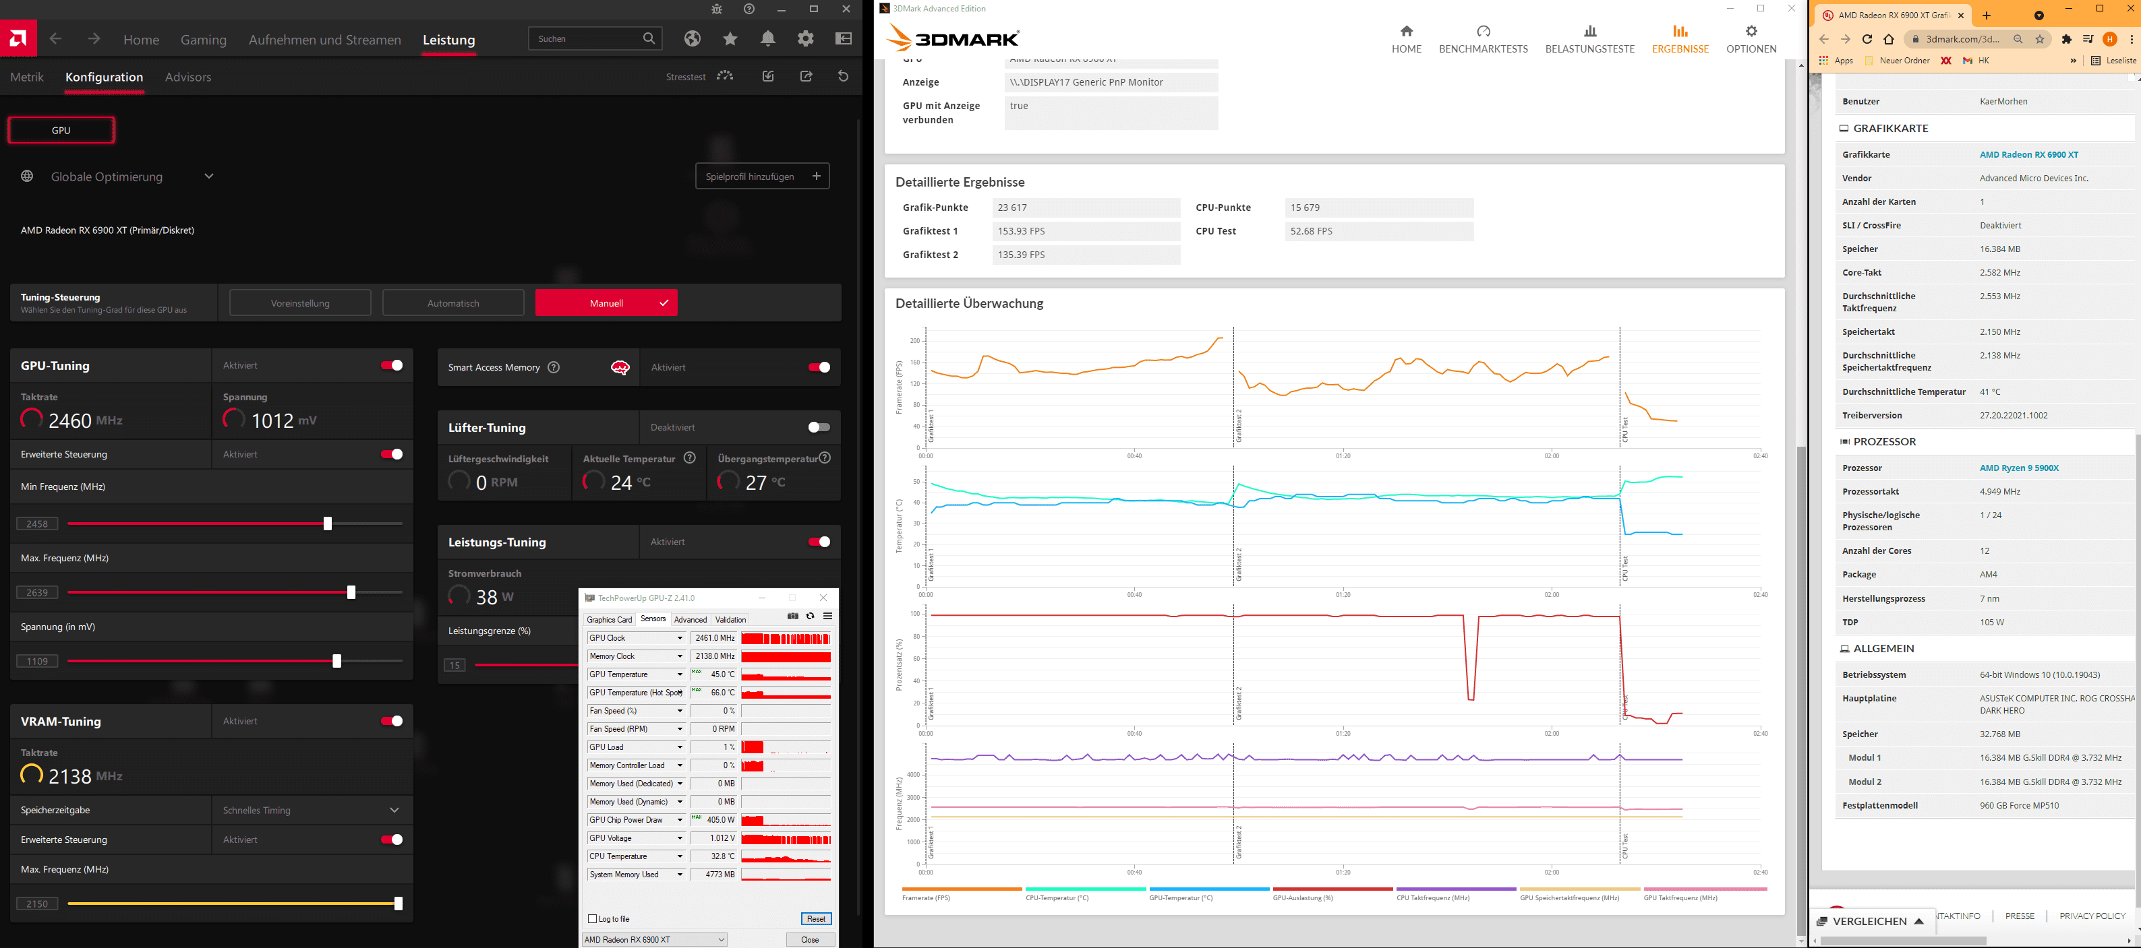Viewport: 2141px width, 948px height.
Task: Click the Smart Access Memory help icon
Action: pyautogui.click(x=554, y=367)
